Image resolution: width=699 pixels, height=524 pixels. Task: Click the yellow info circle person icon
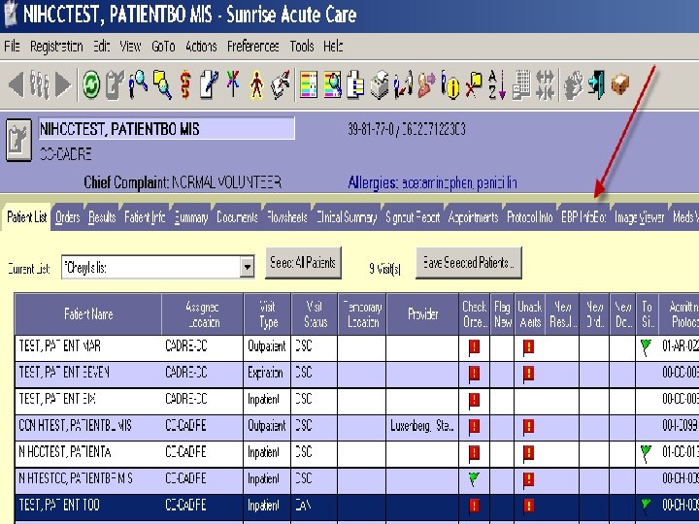(x=450, y=84)
